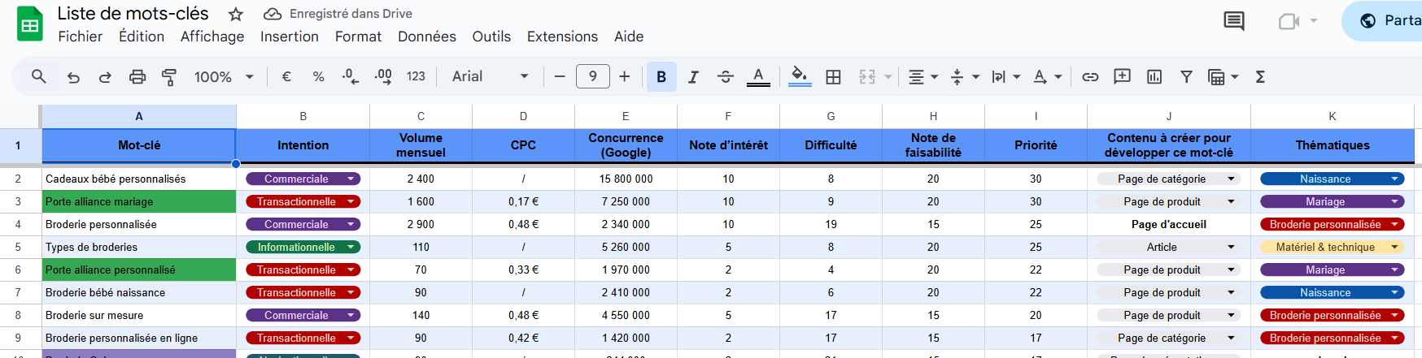Image resolution: width=1422 pixels, height=358 pixels.
Task: Expand the Naissance dropdown in row 2
Action: tap(1394, 179)
